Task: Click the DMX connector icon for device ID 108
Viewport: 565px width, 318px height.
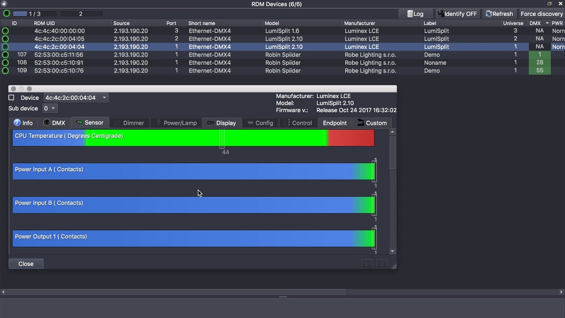Action: pyautogui.click(x=5, y=63)
